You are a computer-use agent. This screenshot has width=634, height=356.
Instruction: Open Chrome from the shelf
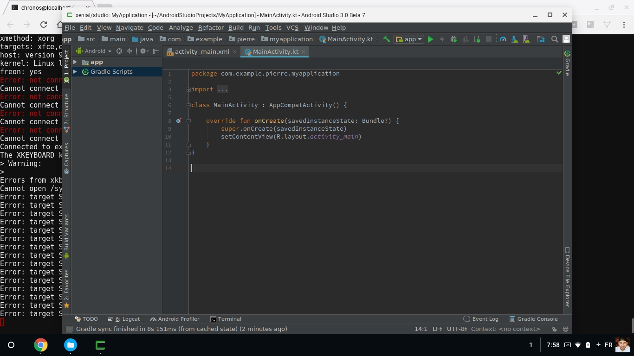point(42,345)
